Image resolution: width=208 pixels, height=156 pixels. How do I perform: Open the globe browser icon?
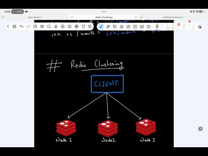tap(77, 27)
